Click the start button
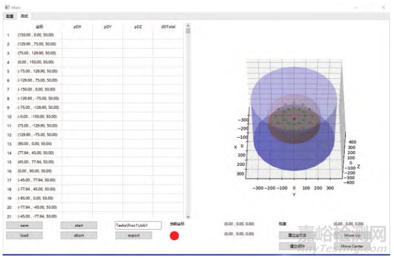 point(79,225)
